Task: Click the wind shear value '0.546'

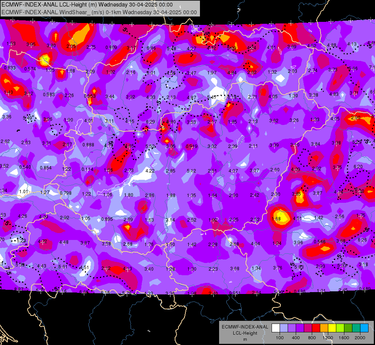Action: coord(320,242)
